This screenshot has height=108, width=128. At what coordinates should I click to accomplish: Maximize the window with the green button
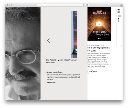(11, 5)
